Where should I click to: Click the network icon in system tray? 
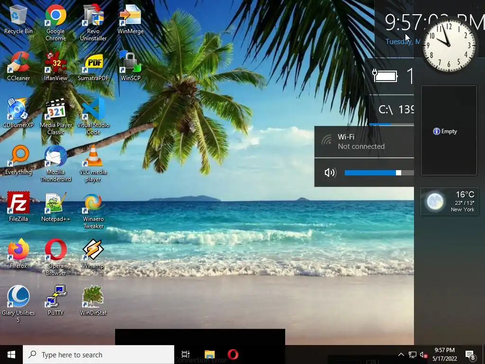[413, 355]
